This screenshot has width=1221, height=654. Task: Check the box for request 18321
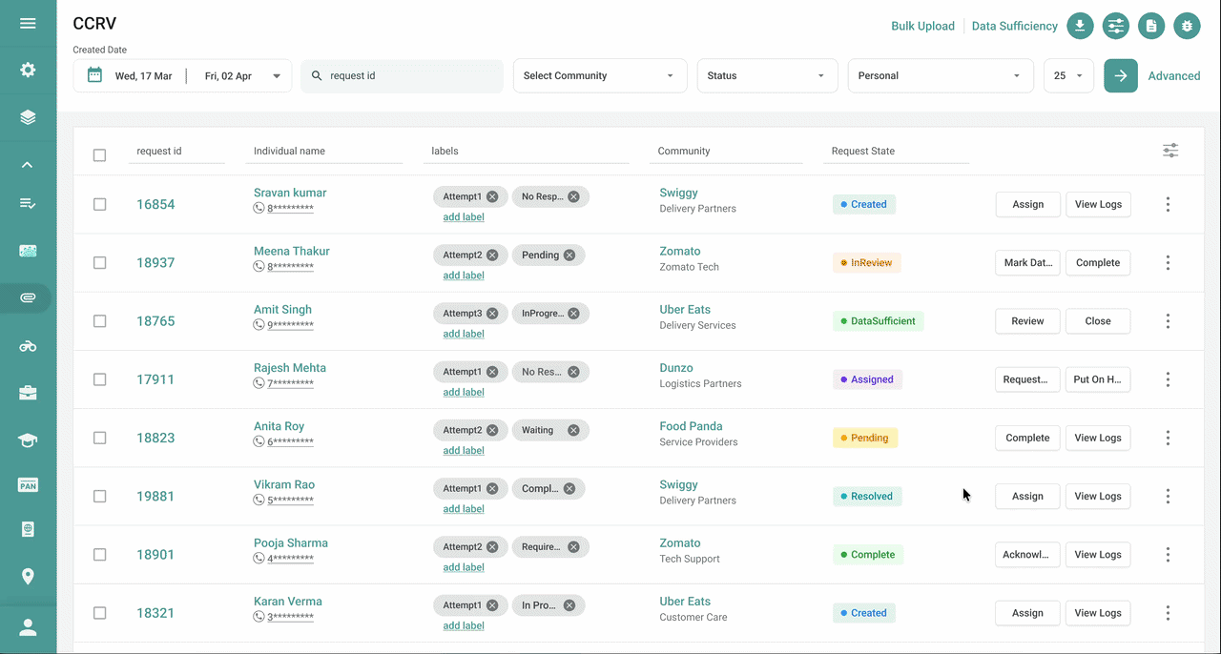coord(99,613)
